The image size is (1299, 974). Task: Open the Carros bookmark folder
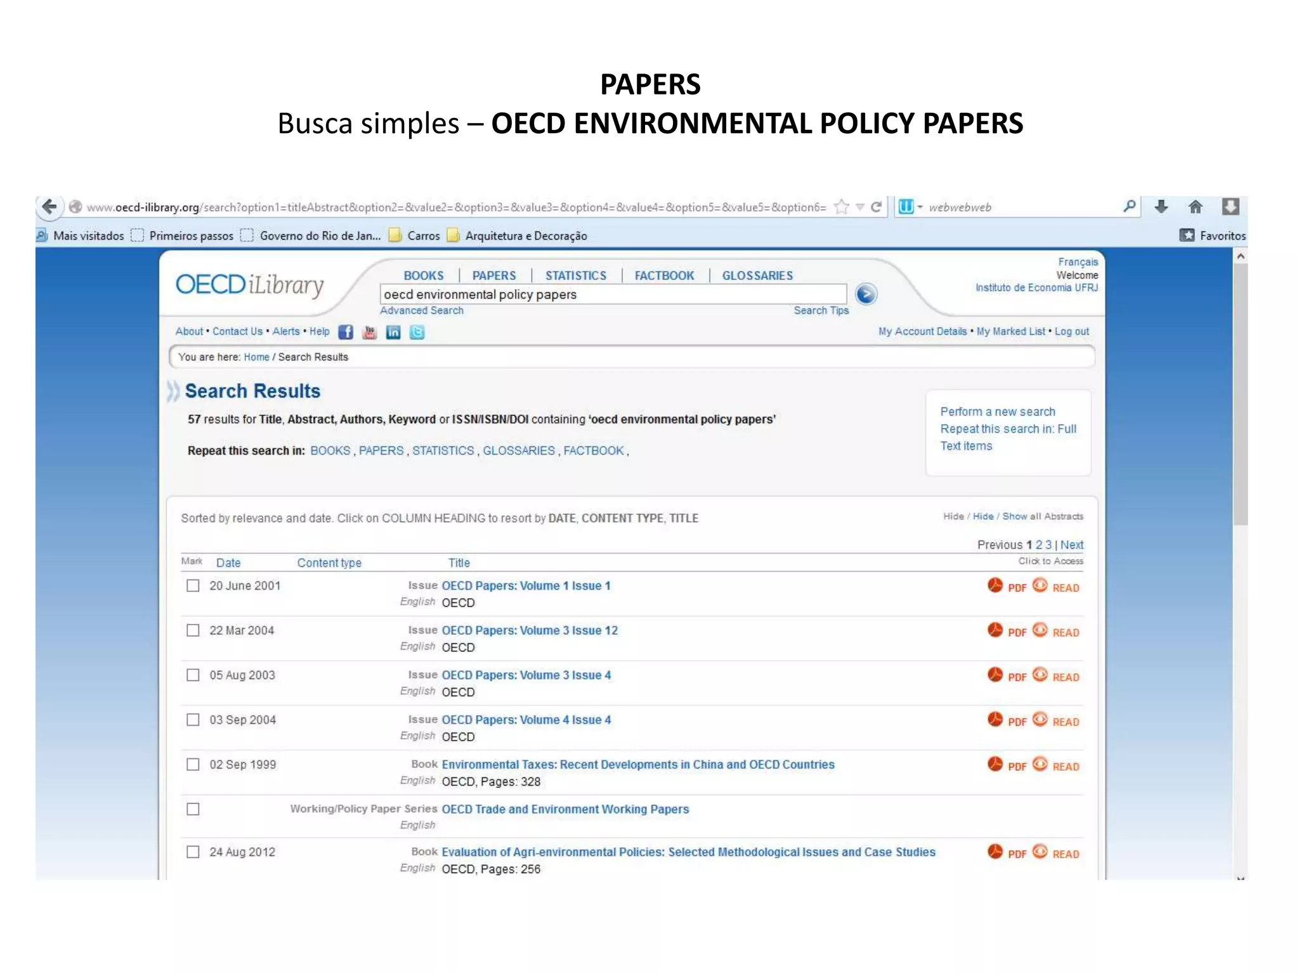pos(415,235)
